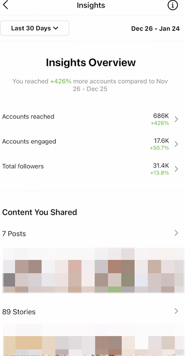Go back using the top-left arrow

pyautogui.click(x=5, y=5)
